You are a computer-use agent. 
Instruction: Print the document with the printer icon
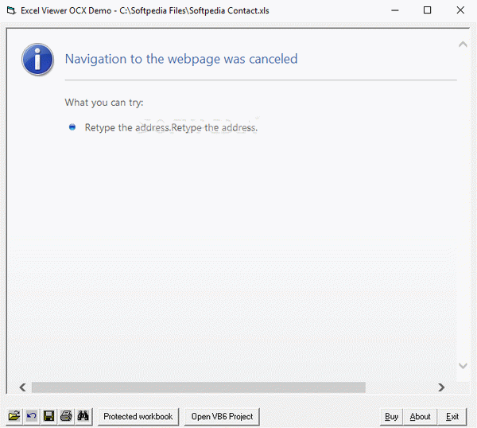[66, 416]
